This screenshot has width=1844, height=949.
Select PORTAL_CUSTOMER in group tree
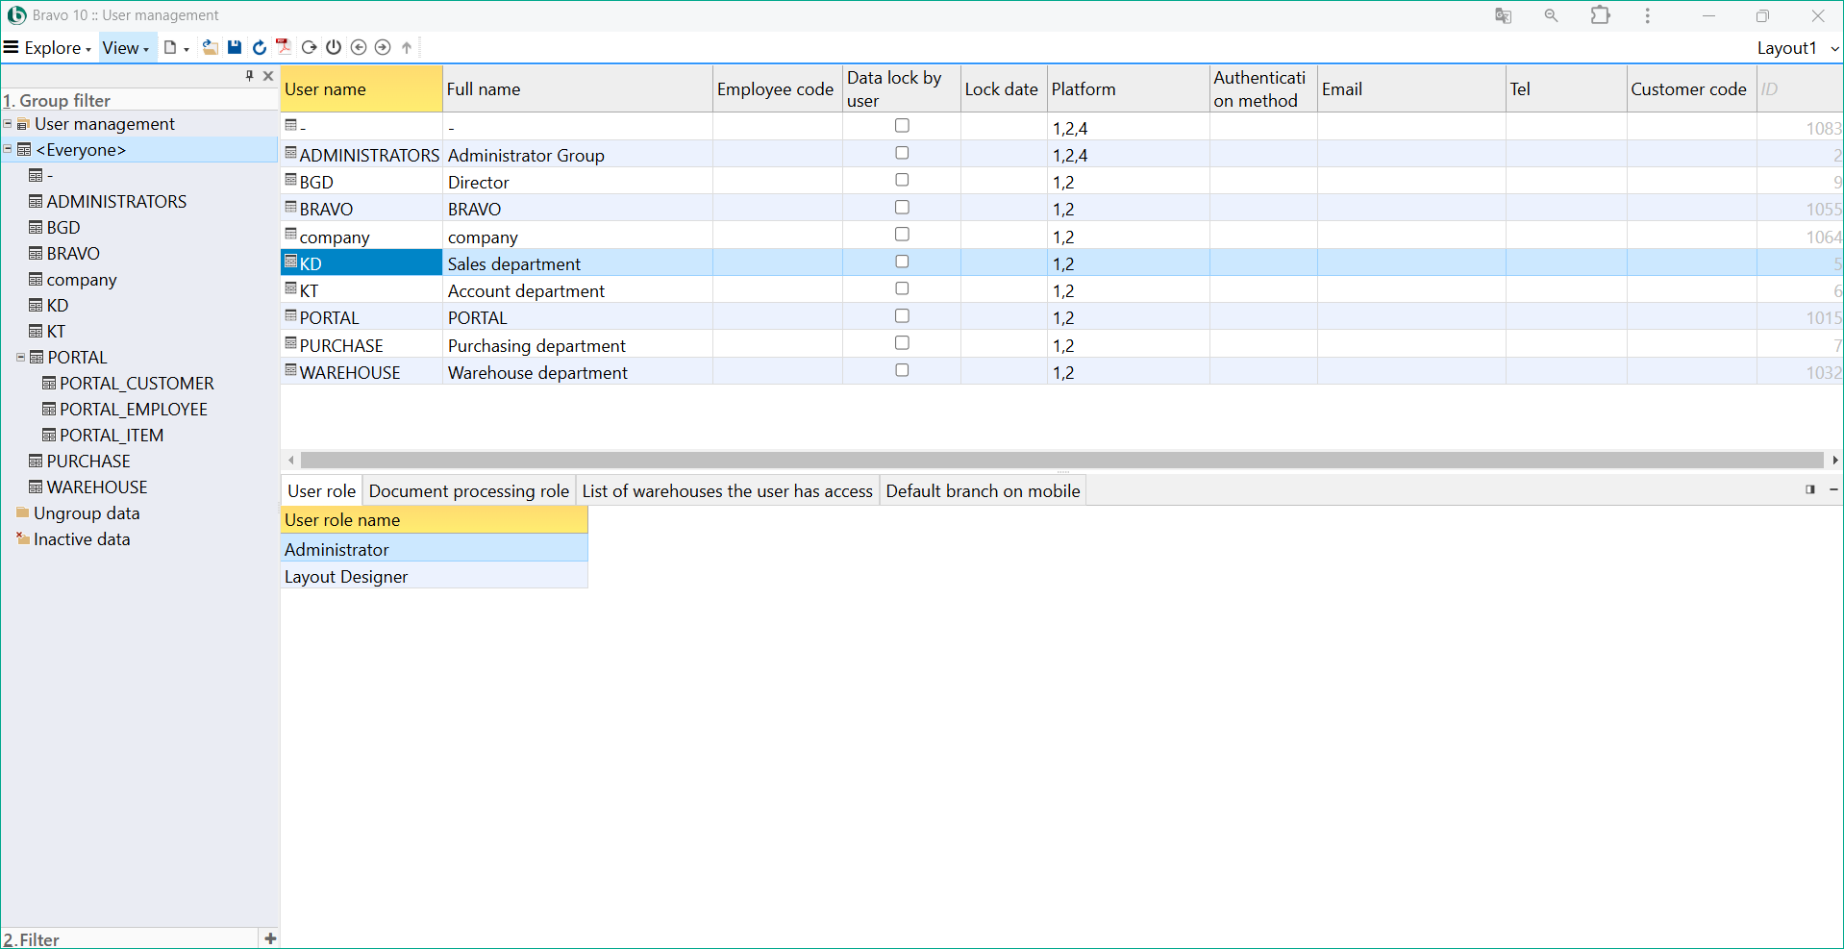tap(137, 383)
